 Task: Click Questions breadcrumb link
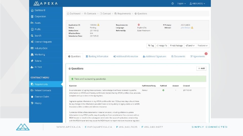click(x=141, y=14)
